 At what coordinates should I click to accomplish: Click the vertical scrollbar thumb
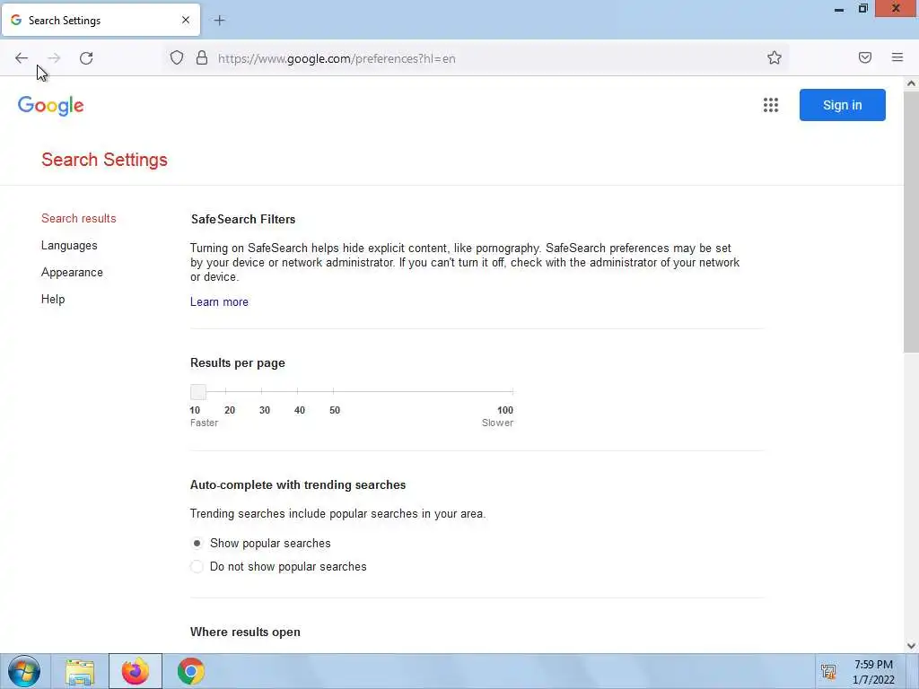[x=911, y=222]
